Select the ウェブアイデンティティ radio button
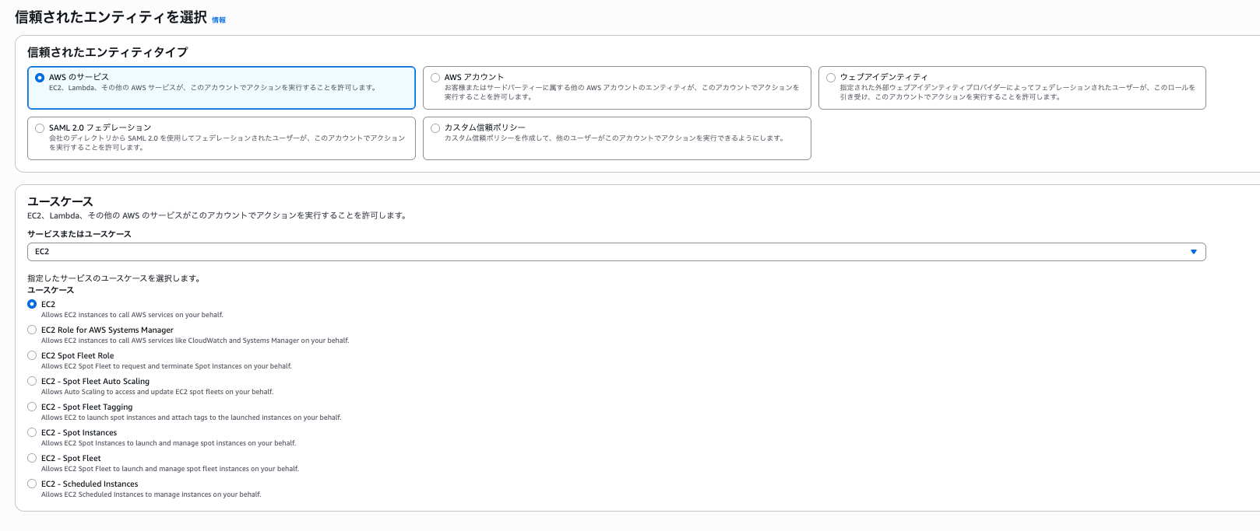Image resolution: width=1260 pixels, height=531 pixels. [x=831, y=78]
